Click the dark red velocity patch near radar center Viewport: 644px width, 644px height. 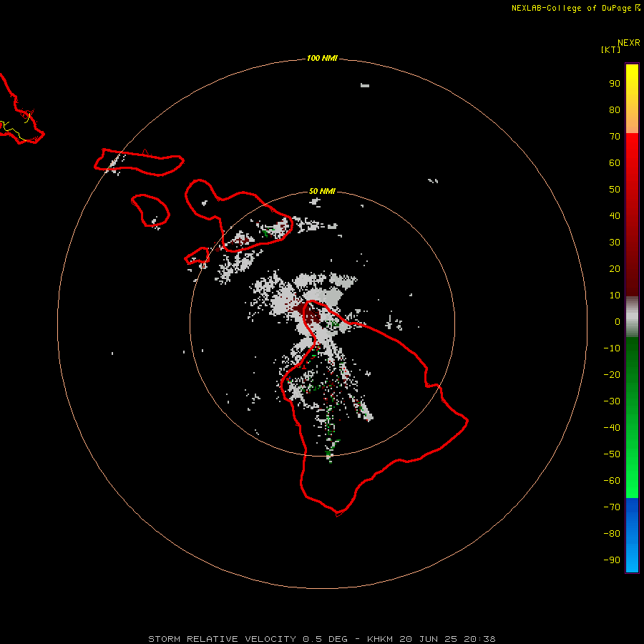308,313
